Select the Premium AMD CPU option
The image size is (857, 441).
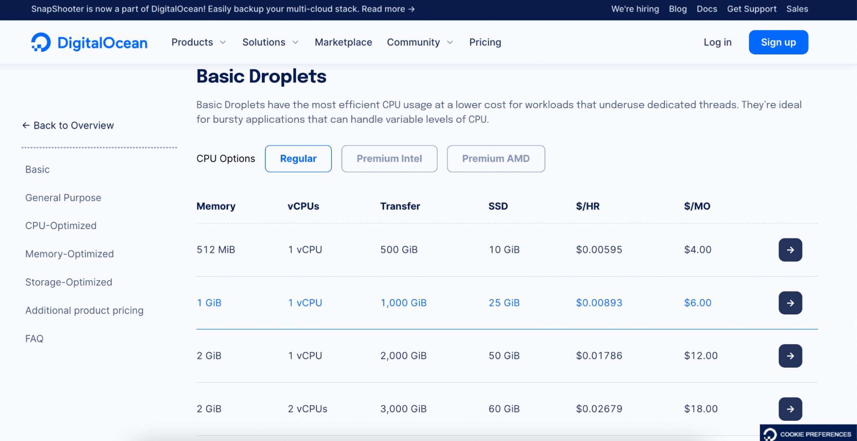(496, 159)
